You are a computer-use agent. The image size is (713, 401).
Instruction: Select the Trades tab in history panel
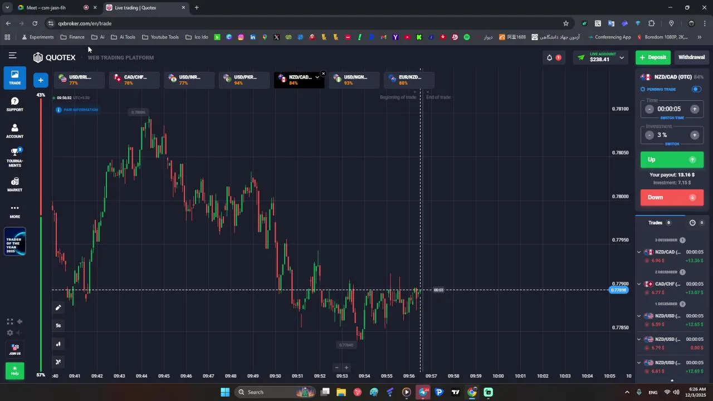[x=660, y=223]
